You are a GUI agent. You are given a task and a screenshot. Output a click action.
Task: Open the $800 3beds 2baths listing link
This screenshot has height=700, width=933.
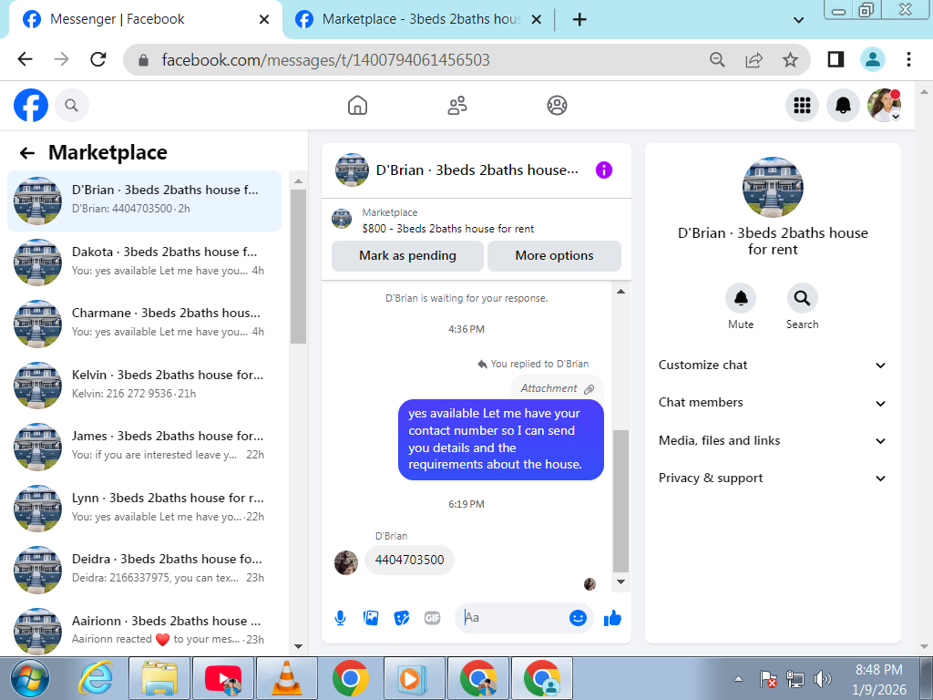coord(447,229)
